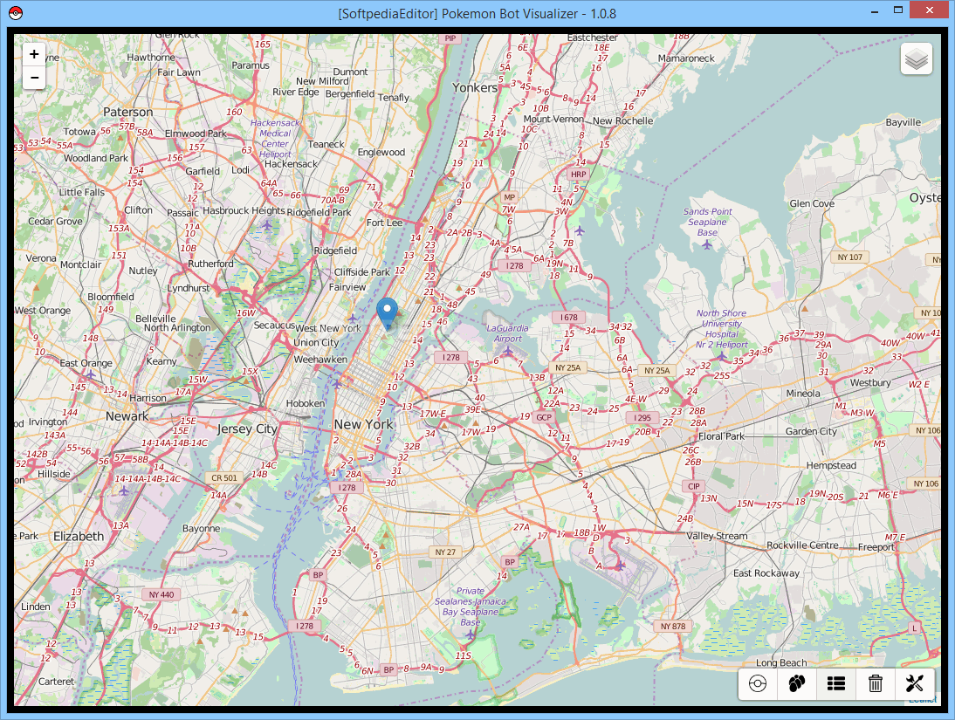The image size is (955, 720).
Task: Click the 'New Rochelle' map label
Action: pyautogui.click(x=622, y=120)
